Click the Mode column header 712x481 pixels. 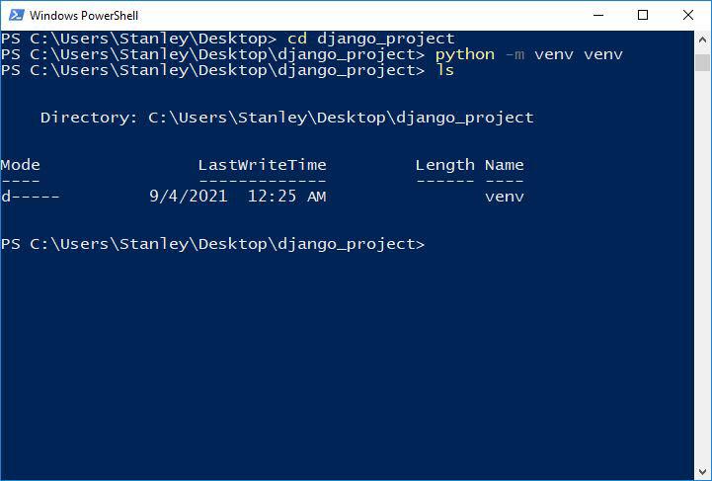[21, 165]
